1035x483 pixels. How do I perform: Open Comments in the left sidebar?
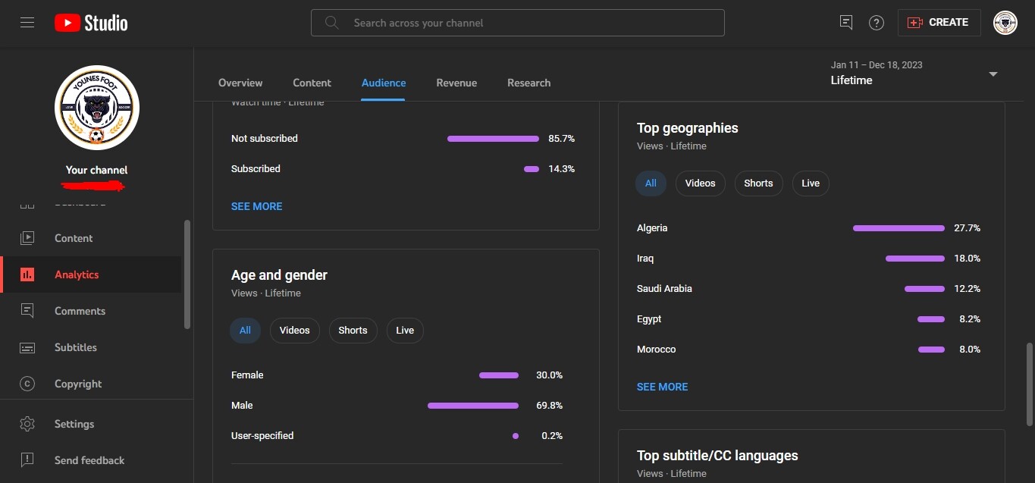[x=80, y=311]
